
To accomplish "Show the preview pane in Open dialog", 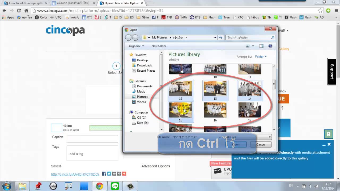I will coord(261,46).
